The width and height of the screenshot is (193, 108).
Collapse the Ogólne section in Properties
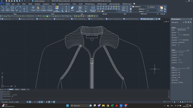coord(188,28)
